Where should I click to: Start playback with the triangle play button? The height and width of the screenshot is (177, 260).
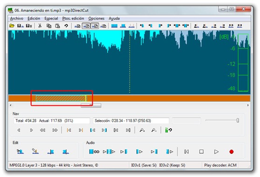tap(216, 151)
